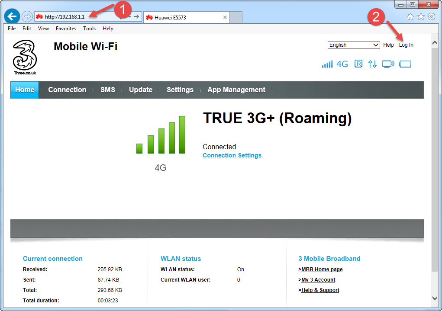Open the Favorites menu
Image resolution: width=442 pixels, height=311 pixels.
pyautogui.click(x=66, y=29)
